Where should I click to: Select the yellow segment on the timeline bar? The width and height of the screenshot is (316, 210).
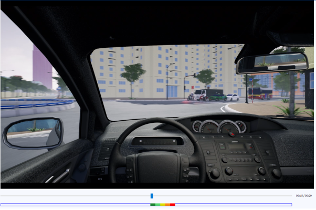tap(163, 204)
